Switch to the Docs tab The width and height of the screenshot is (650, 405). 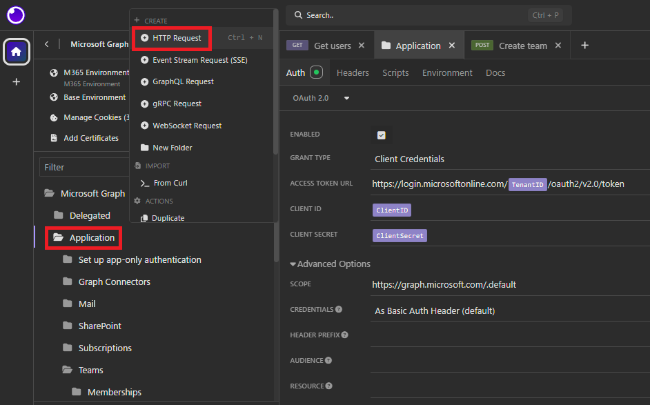point(495,72)
